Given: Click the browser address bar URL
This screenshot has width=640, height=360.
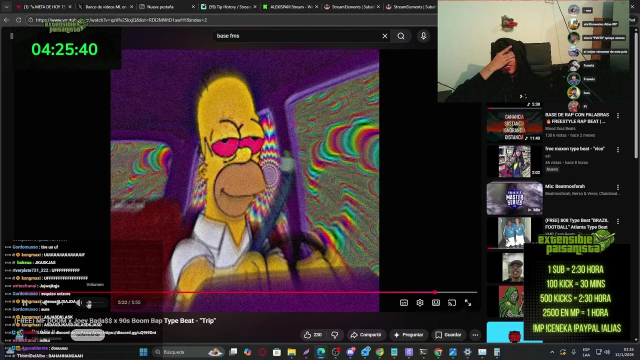Looking at the screenshot, I should coord(121,20).
